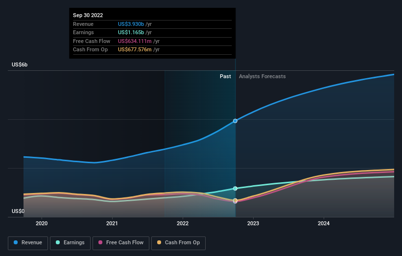This screenshot has height=256, width=402.
Task: Click the Cash From Op label in tooltip
Action: [x=90, y=50]
